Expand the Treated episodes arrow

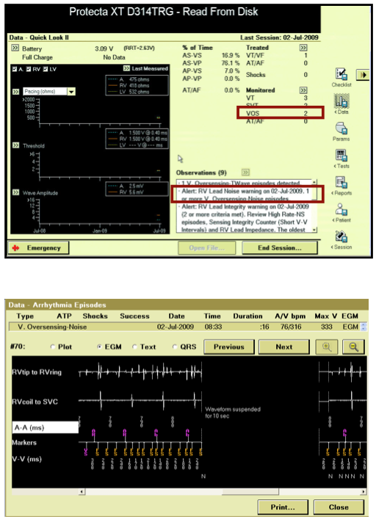click(303, 48)
